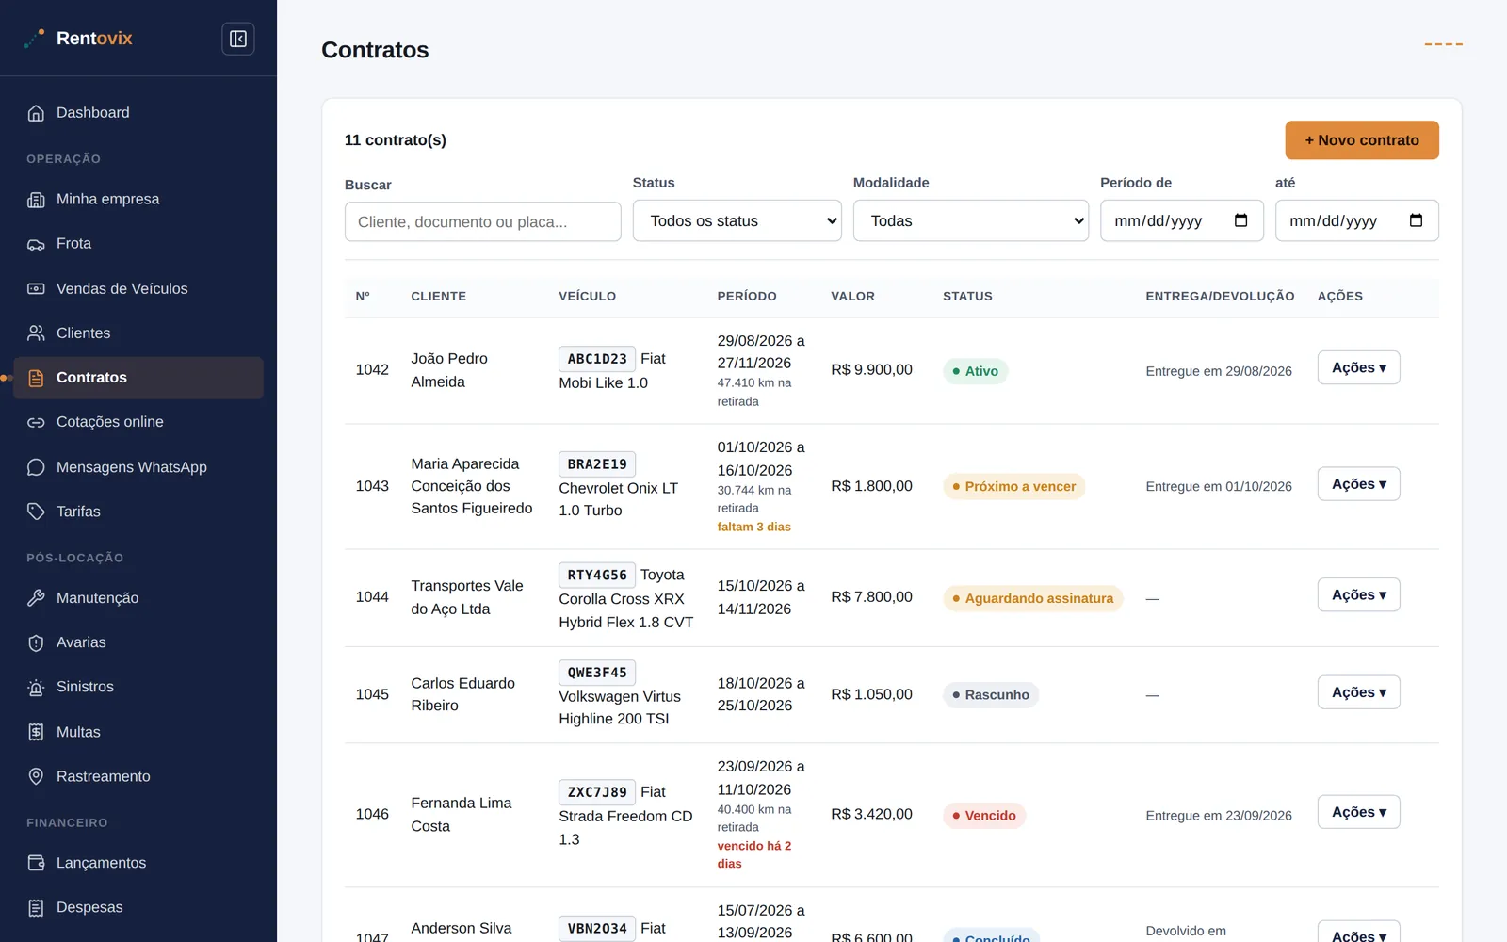This screenshot has width=1507, height=942.
Task: Click the Vendas de Veículos icon
Action: pyautogui.click(x=36, y=288)
